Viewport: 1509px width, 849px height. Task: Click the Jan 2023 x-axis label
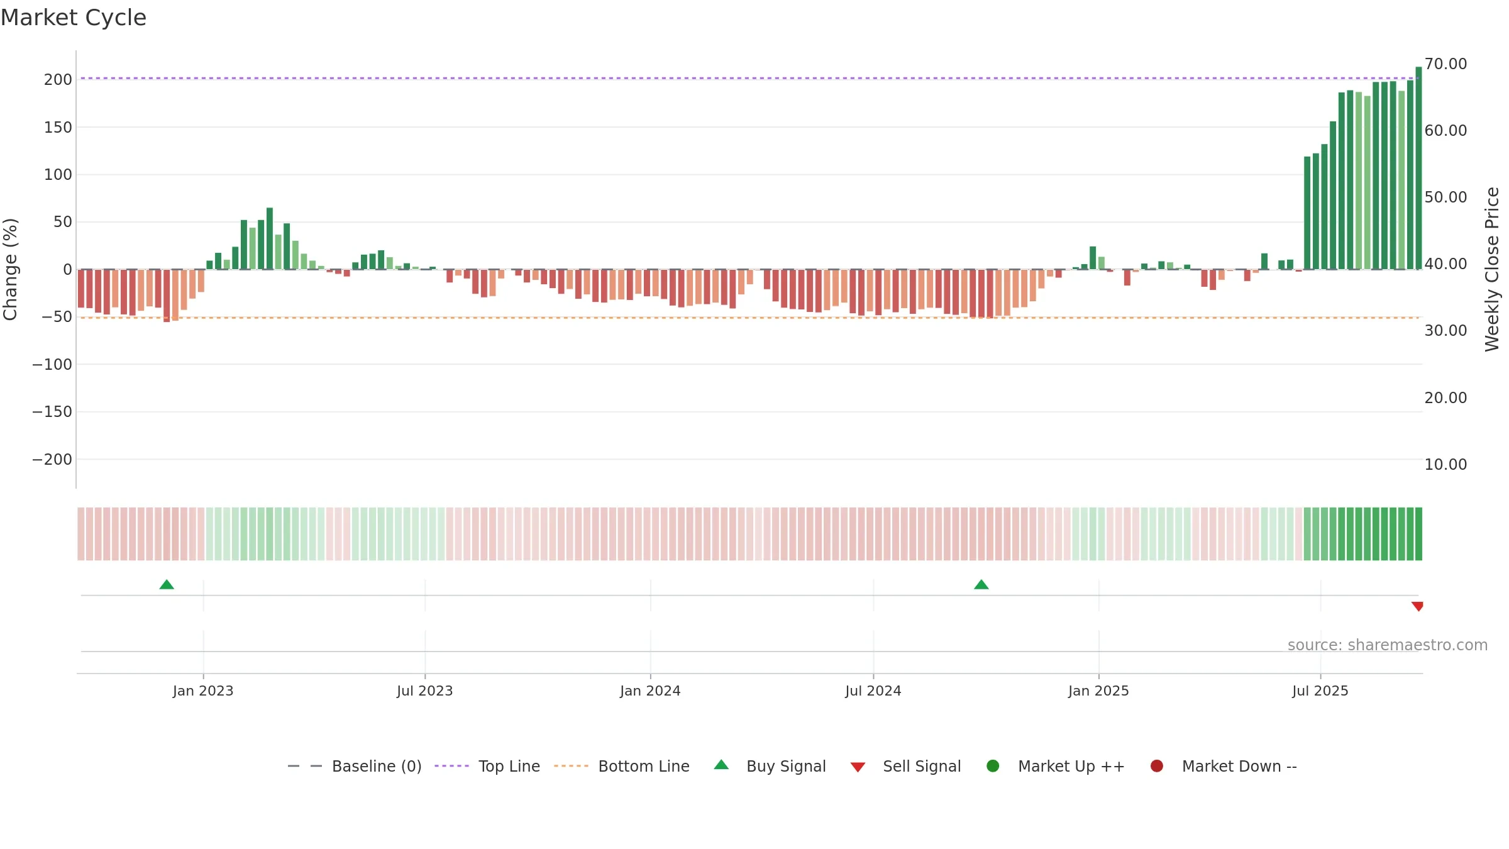coord(203,691)
